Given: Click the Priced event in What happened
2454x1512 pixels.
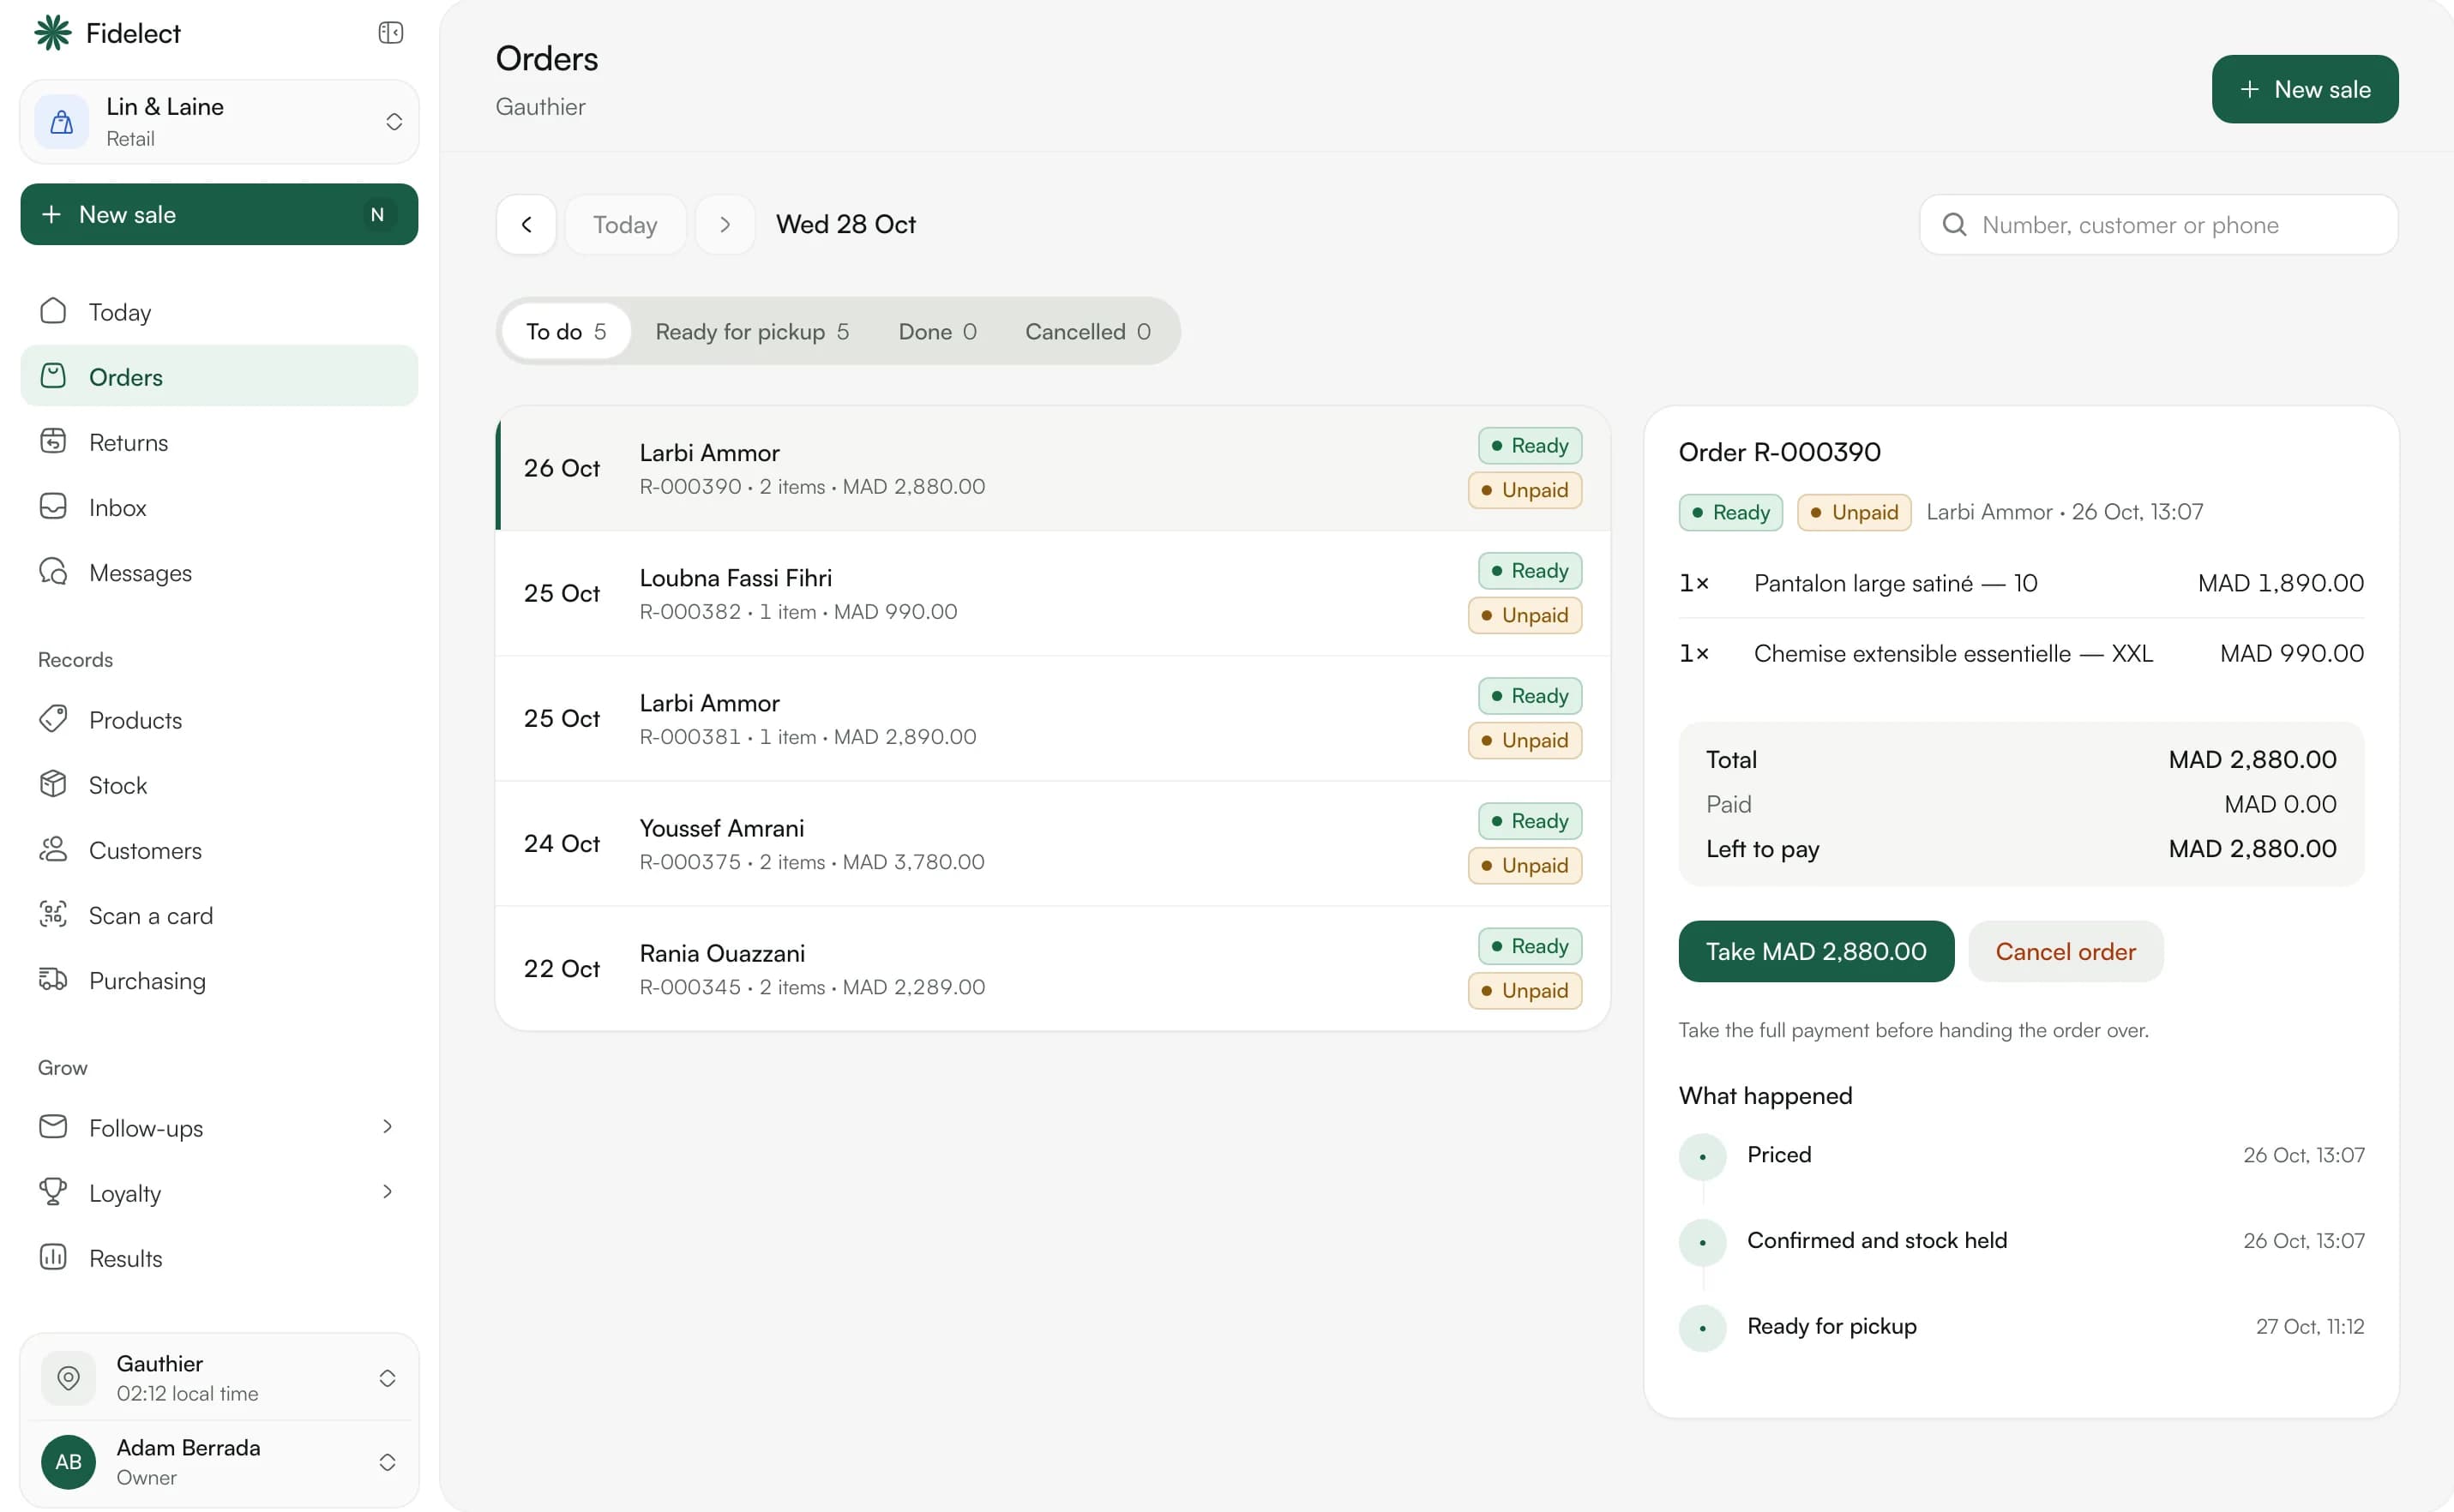Looking at the screenshot, I should pos(2021,1155).
